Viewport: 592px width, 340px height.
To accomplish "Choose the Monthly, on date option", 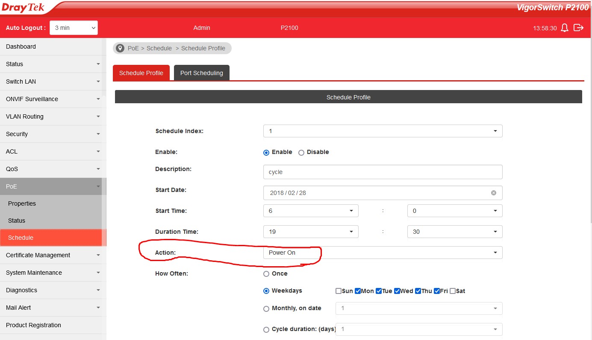I will coord(266,308).
